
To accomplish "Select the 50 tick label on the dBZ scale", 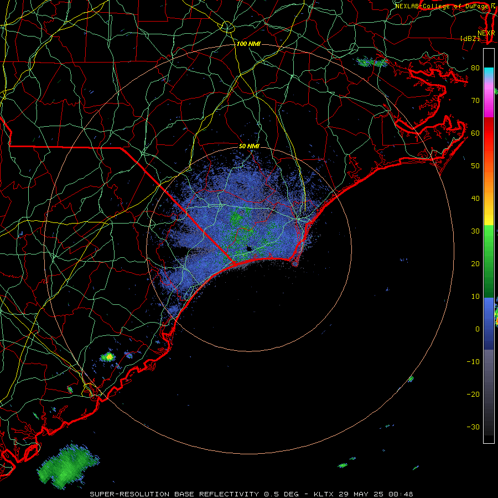I will click(475, 166).
